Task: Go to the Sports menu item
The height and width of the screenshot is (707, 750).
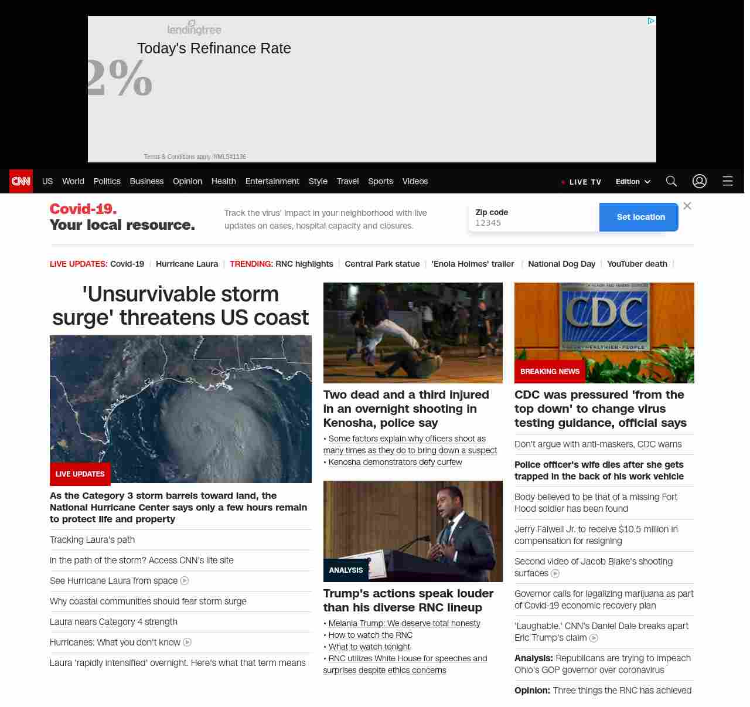Action: 380,181
